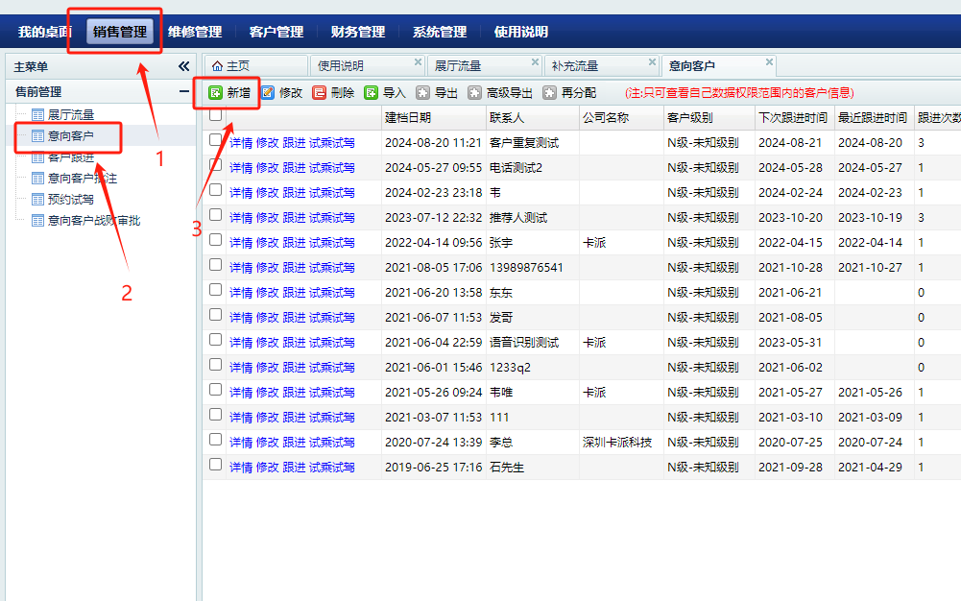Check the box for 客户重复测试 row
This screenshot has width=961, height=601.
coord(215,140)
